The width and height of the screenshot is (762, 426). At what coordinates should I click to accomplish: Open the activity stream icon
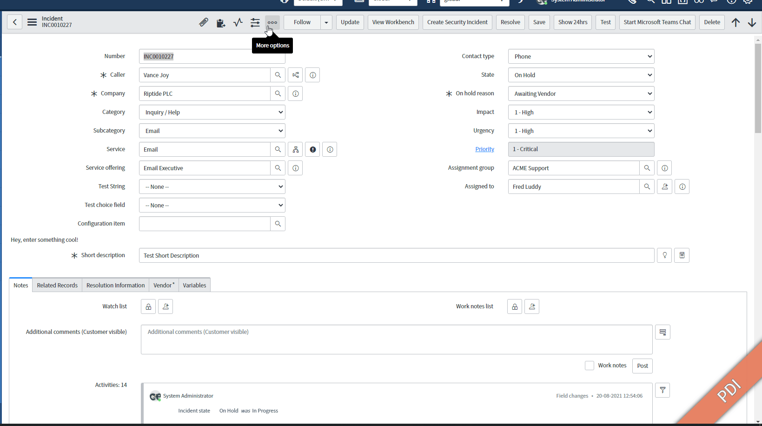(x=238, y=22)
